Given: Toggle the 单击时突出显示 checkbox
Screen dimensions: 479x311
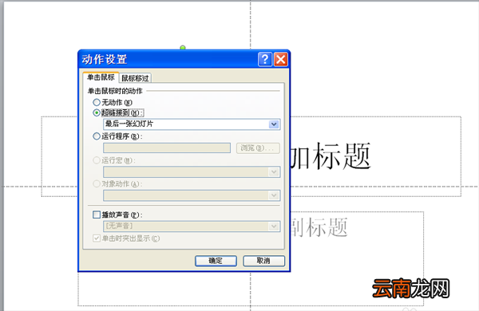Looking at the screenshot, I should 97,238.
